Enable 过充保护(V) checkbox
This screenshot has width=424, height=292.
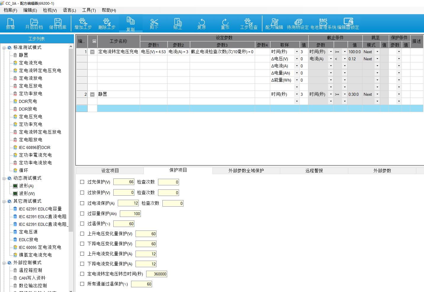click(x=82, y=182)
